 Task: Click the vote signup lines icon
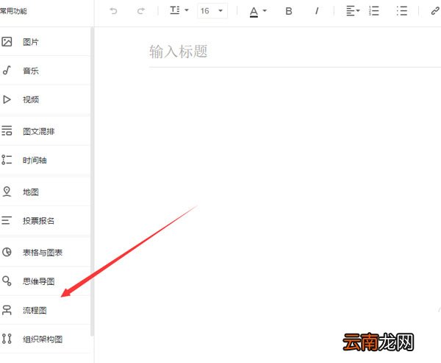tap(7, 220)
